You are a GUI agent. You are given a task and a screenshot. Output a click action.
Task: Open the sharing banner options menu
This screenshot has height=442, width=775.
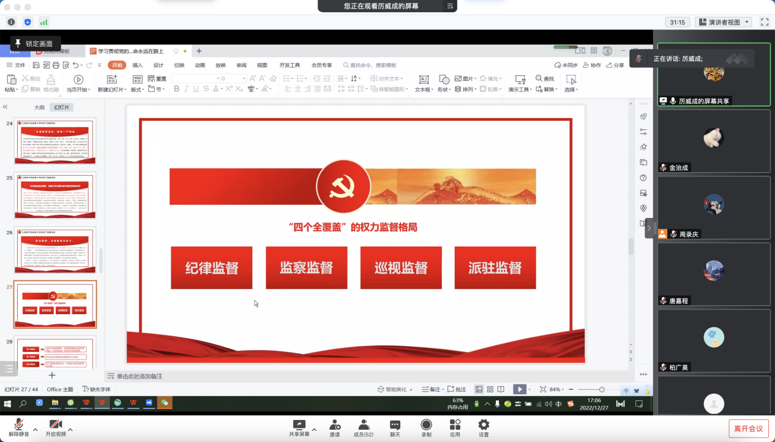450,6
